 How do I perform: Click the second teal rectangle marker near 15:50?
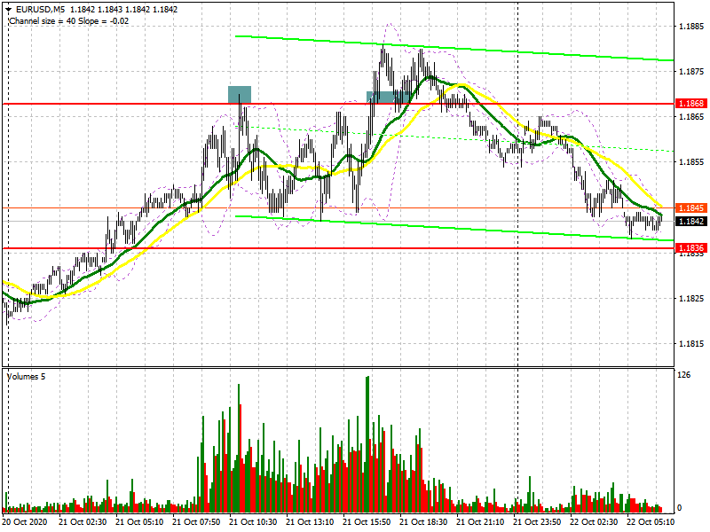[389, 98]
